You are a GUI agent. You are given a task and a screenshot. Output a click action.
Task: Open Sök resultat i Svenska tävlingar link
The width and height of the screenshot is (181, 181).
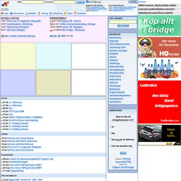point(20,36)
